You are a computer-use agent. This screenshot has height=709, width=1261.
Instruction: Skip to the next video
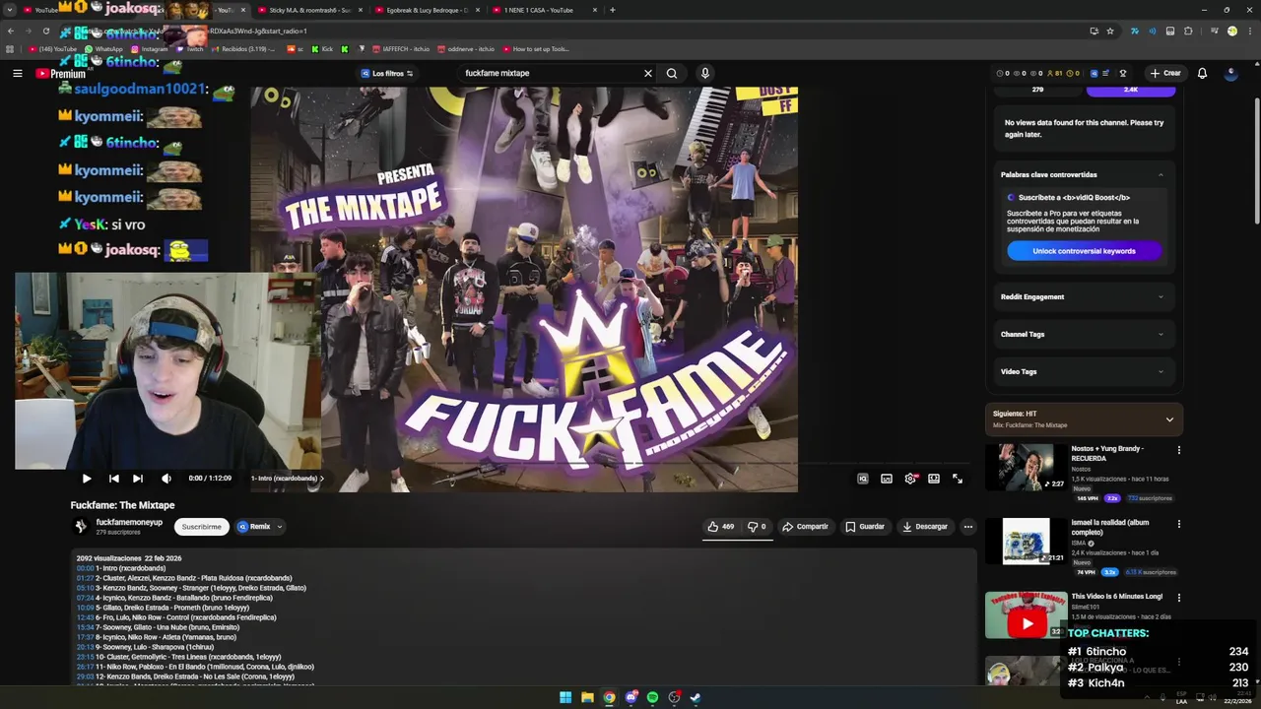[138, 479]
